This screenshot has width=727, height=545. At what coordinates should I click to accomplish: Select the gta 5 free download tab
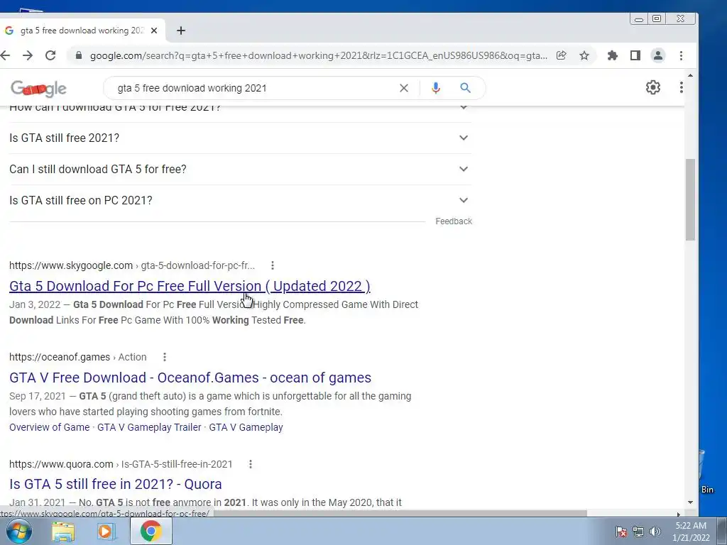(x=82, y=31)
